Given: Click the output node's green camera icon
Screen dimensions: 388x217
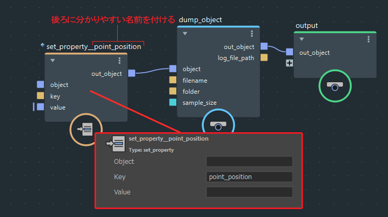Looking at the screenshot, I should click(335, 86).
